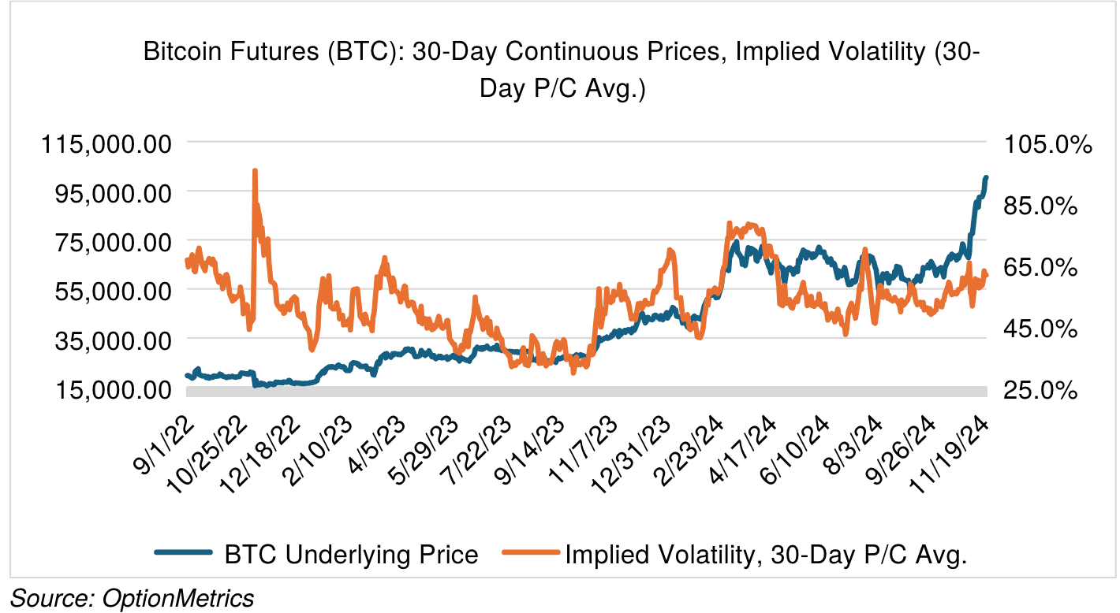Select the "Implied Volatility, 30-Day P/C Avg." legend label

click(766, 554)
